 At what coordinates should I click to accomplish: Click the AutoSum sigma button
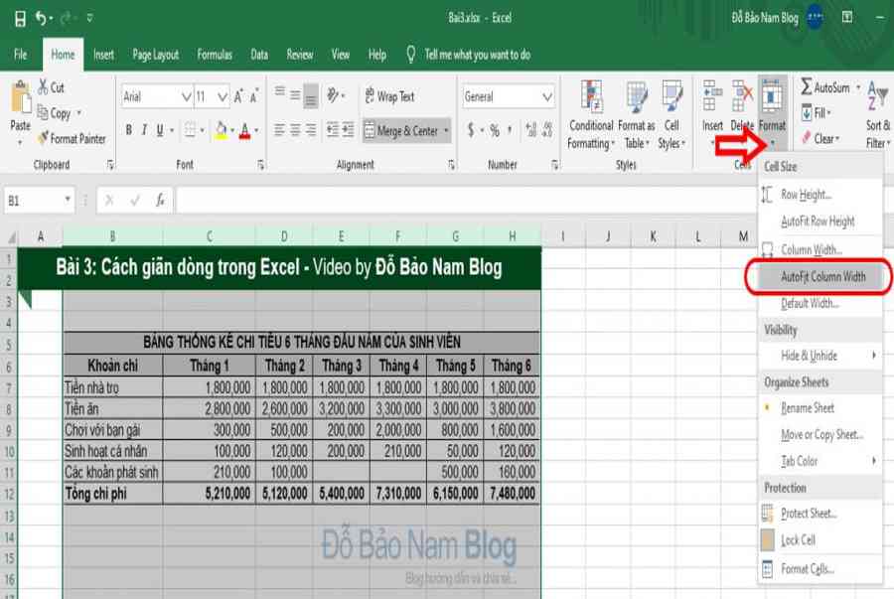pyautogui.click(x=825, y=87)
